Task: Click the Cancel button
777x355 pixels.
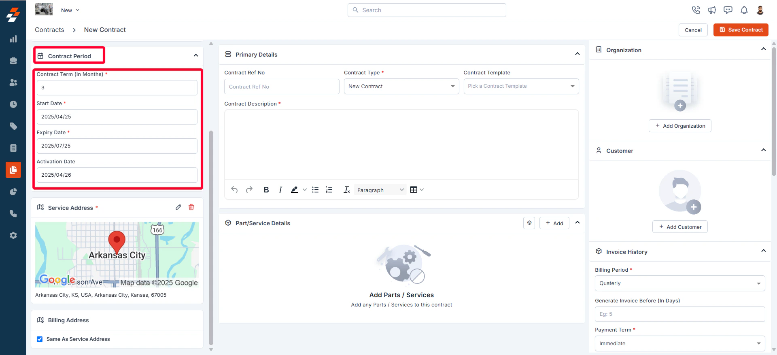Action: (x=693, y=30)
